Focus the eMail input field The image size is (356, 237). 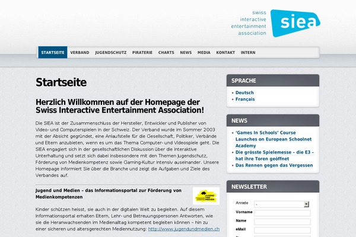click(282, 230)
